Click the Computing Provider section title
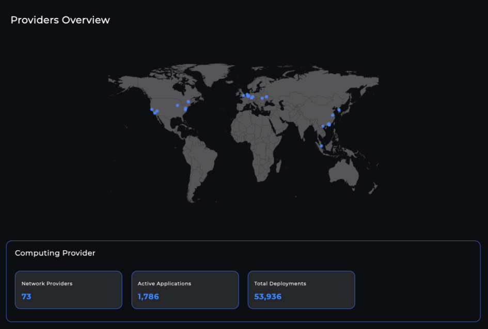The image size is (488, 329). 55,253
